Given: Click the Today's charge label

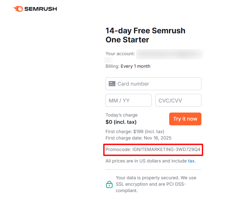Looking at the screenshot, I should [x=121, y=115].
